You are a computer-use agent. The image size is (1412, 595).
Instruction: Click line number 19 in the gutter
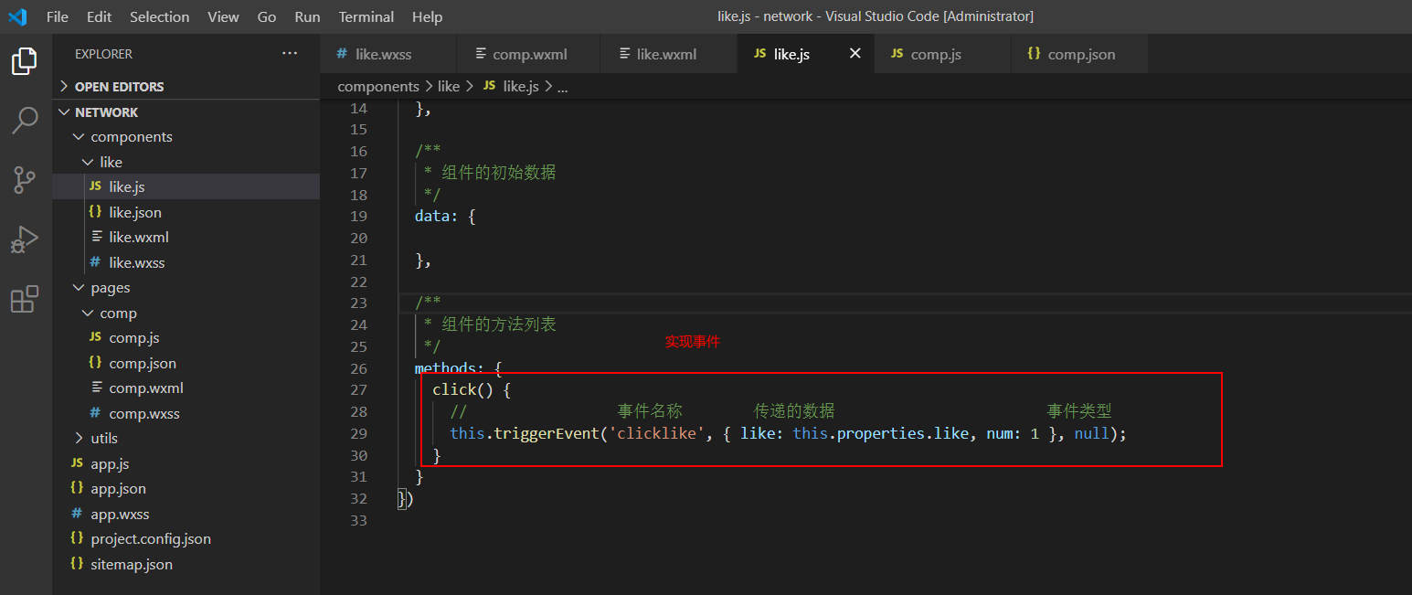pos(358,216)
